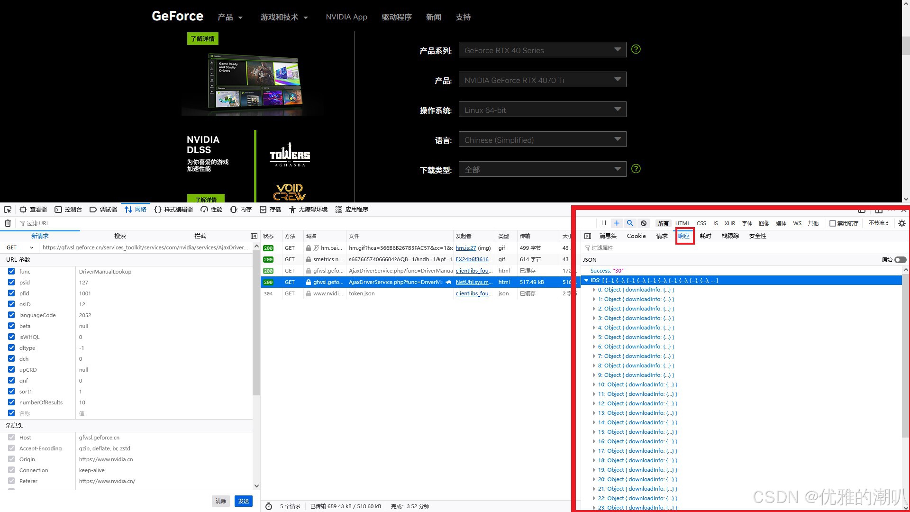
Task: Check the 禁用缓存 disable cache checkbox
Action: coord(833,223)
